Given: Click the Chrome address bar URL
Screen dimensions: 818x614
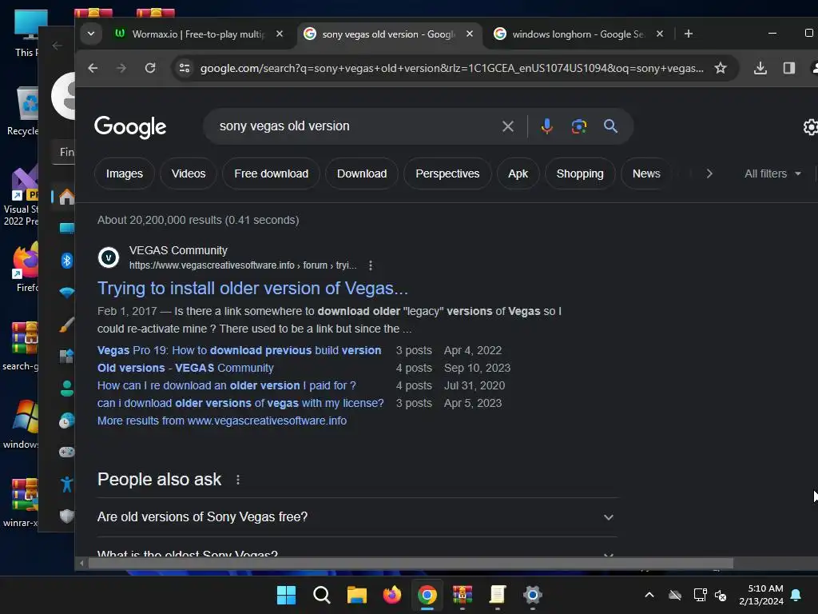Looking at the screenshot, I should pyautogui.click(x=451, y=69).
